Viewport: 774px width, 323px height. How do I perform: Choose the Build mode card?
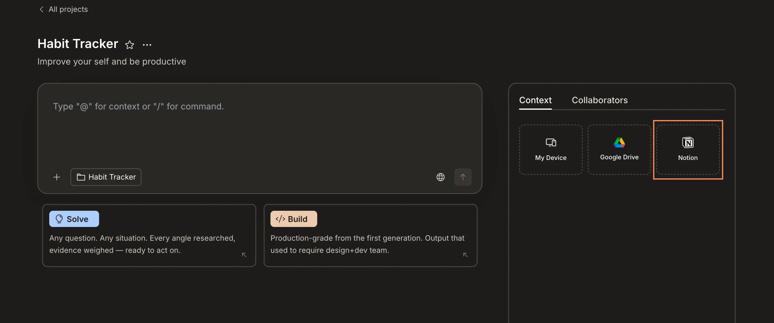tap(370, 235)
